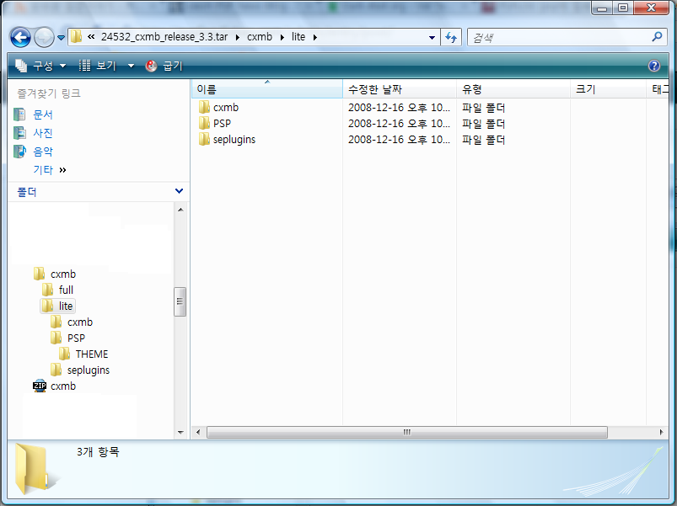Sort by the 수정한 날짜 column header
Screen dimensions: 677x506
tap(400, 89)
